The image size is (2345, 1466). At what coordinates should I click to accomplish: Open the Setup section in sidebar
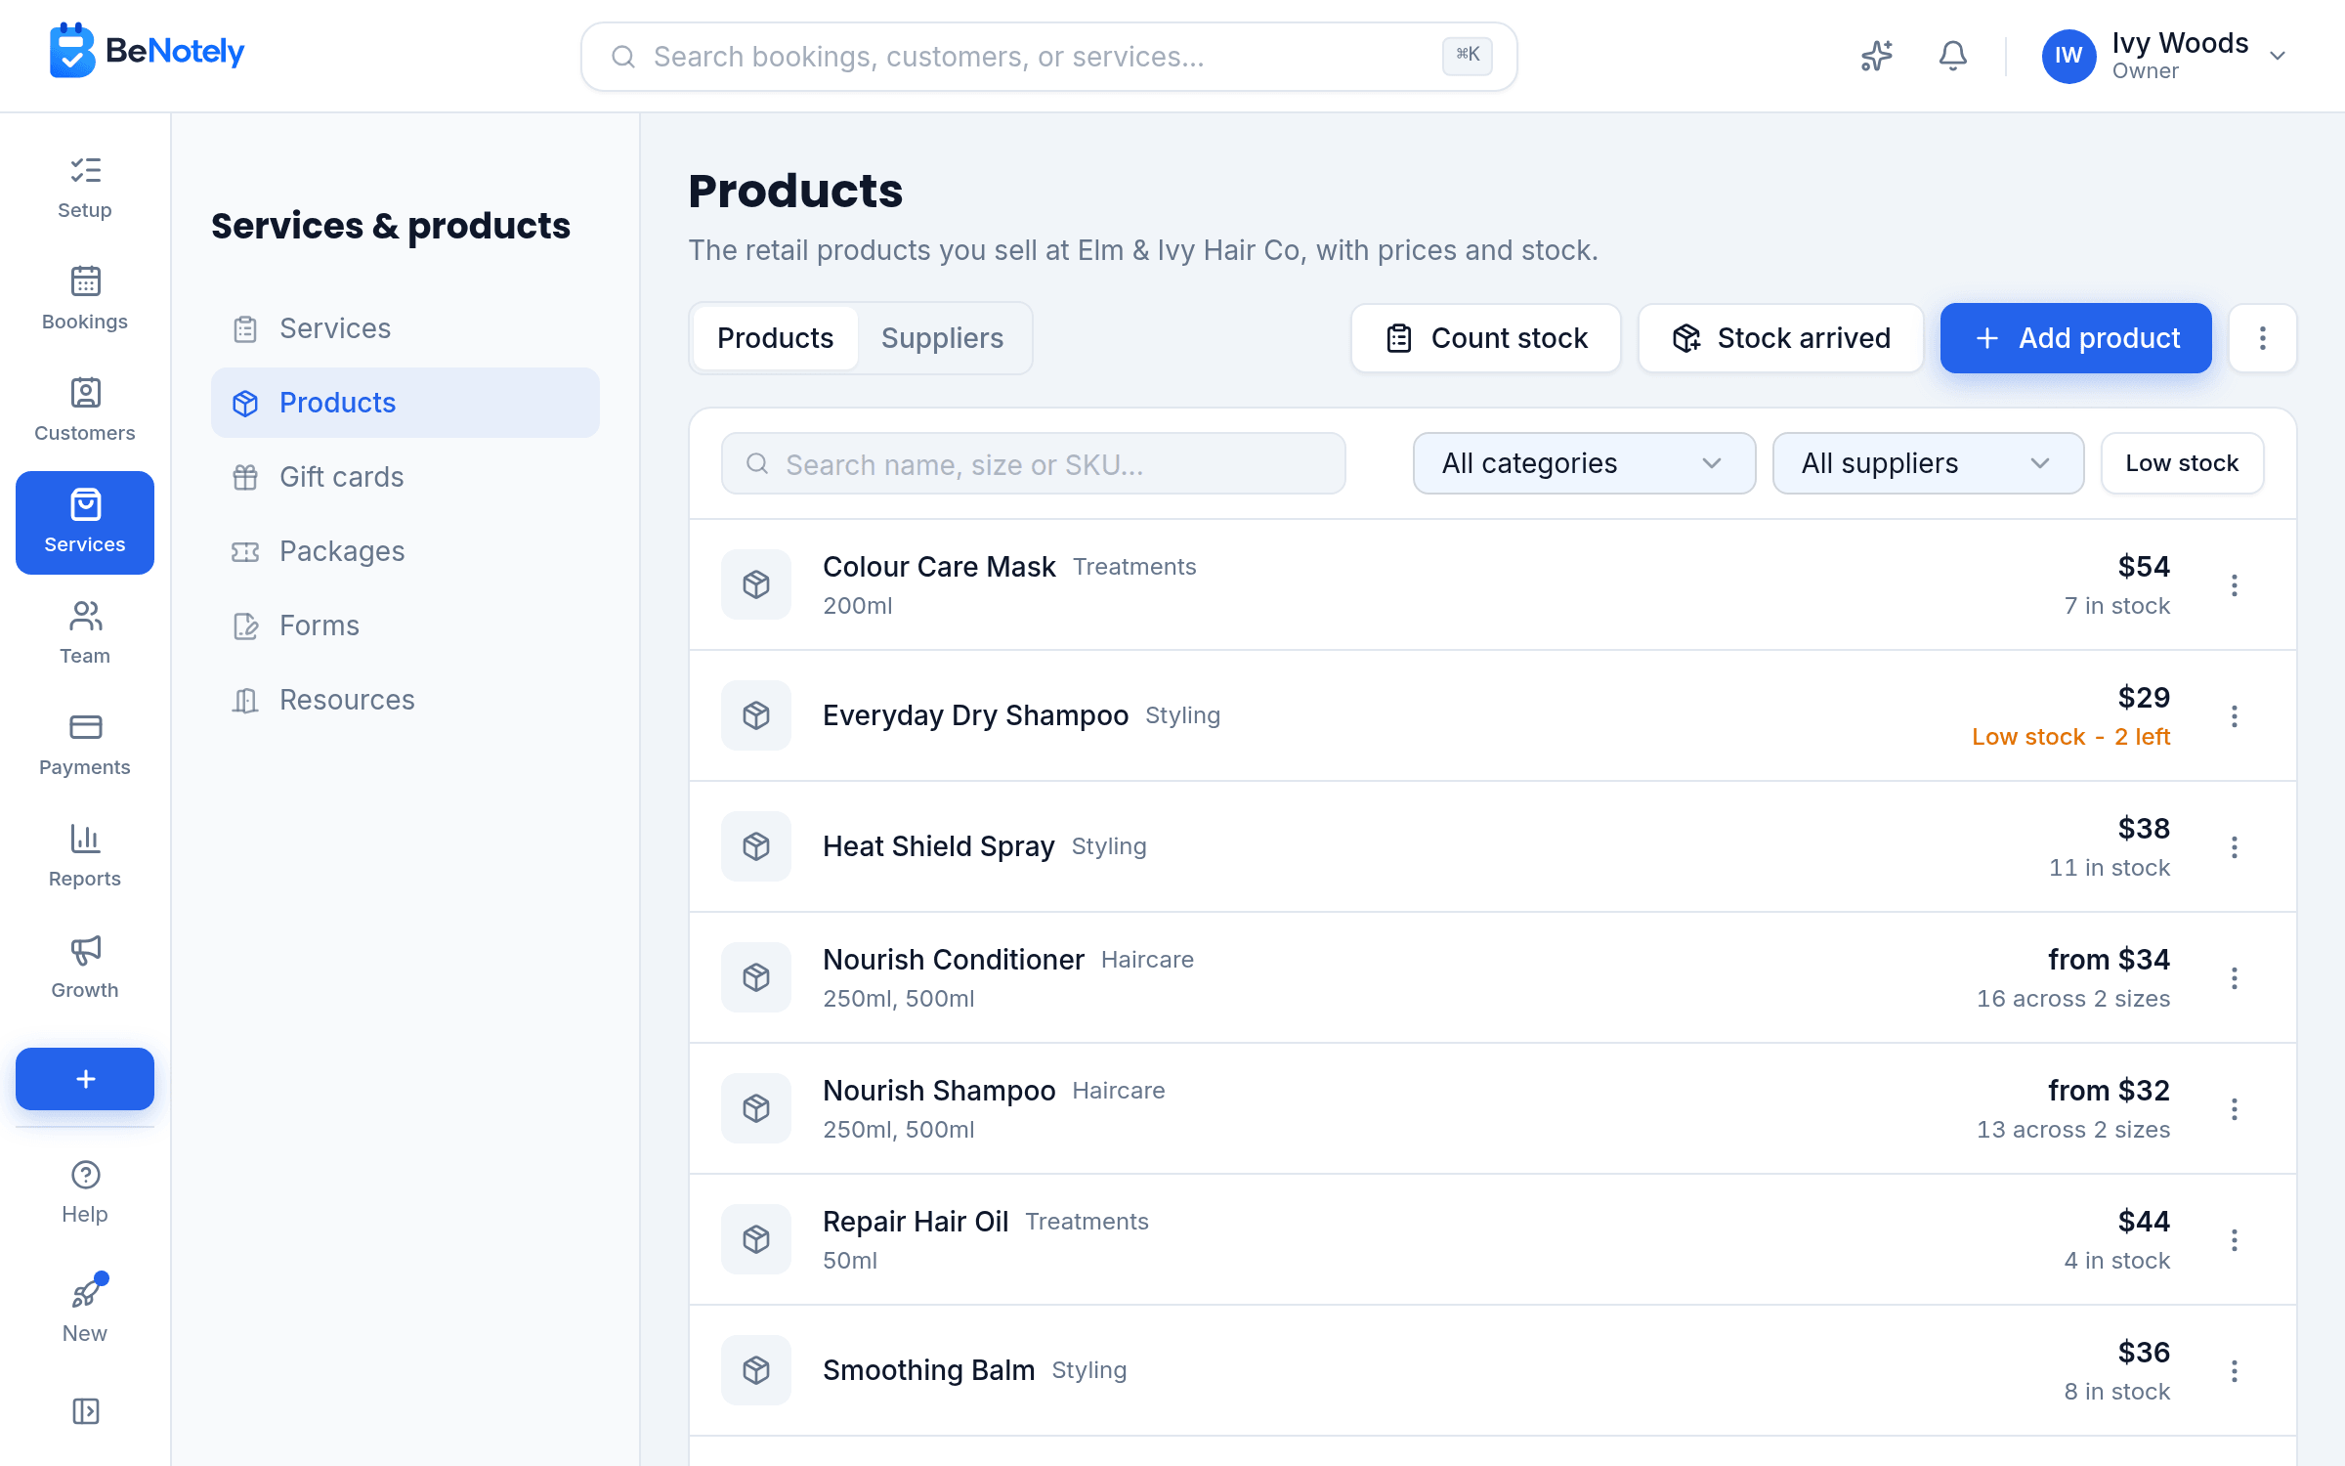pyautogui.click(x=85, y=189)
